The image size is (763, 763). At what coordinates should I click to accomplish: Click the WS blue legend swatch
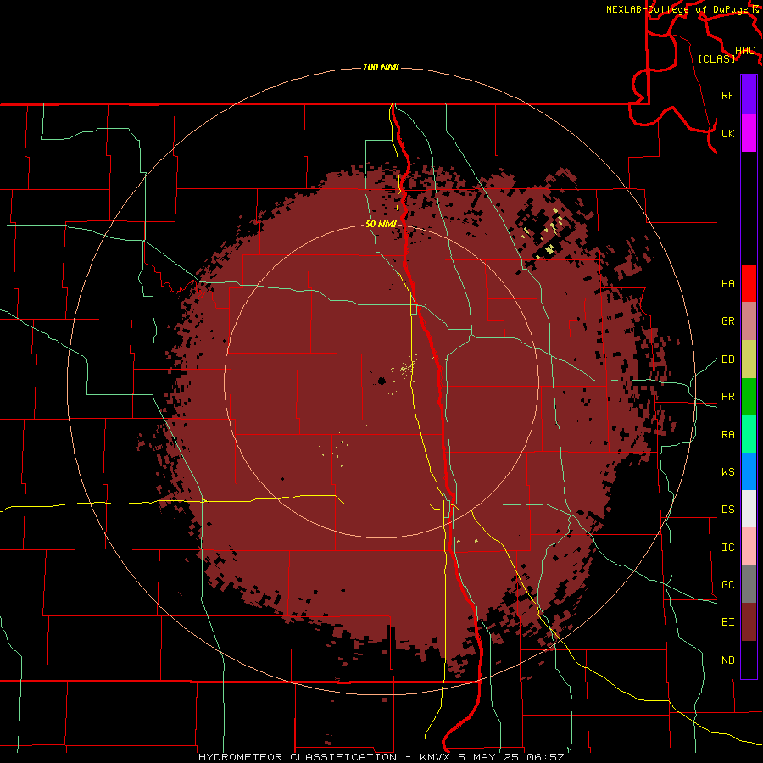click(749, 471)
